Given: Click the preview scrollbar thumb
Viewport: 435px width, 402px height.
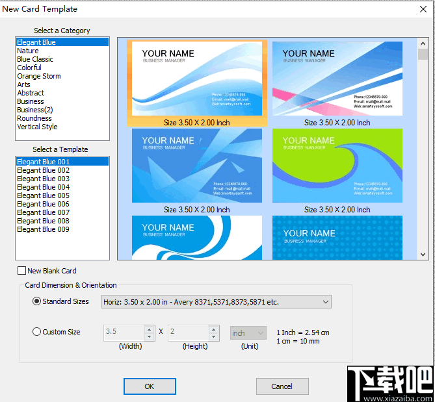Looking at the screenshot, I should coord(423,55).
